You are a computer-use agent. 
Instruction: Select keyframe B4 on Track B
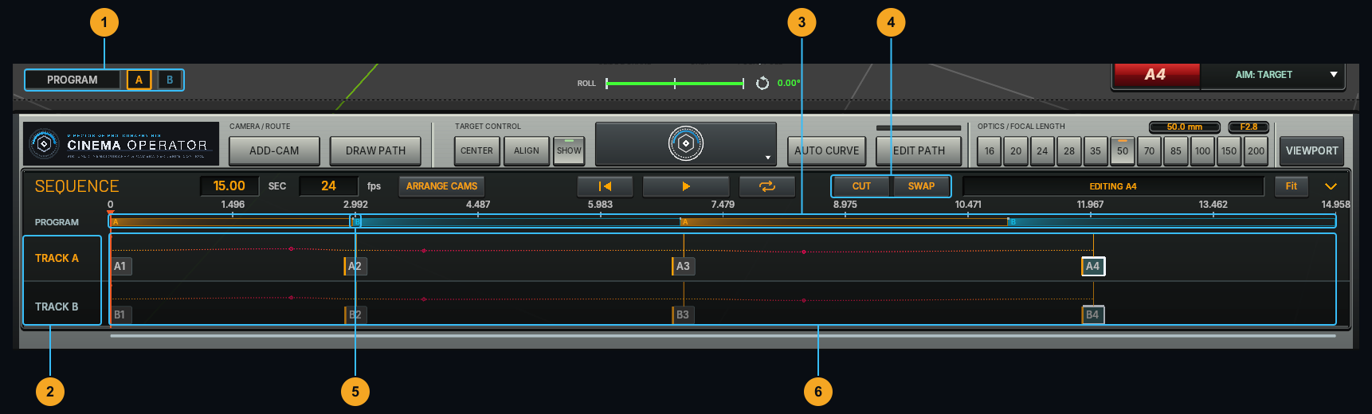pyautogui.click(x=1093, y=314)
